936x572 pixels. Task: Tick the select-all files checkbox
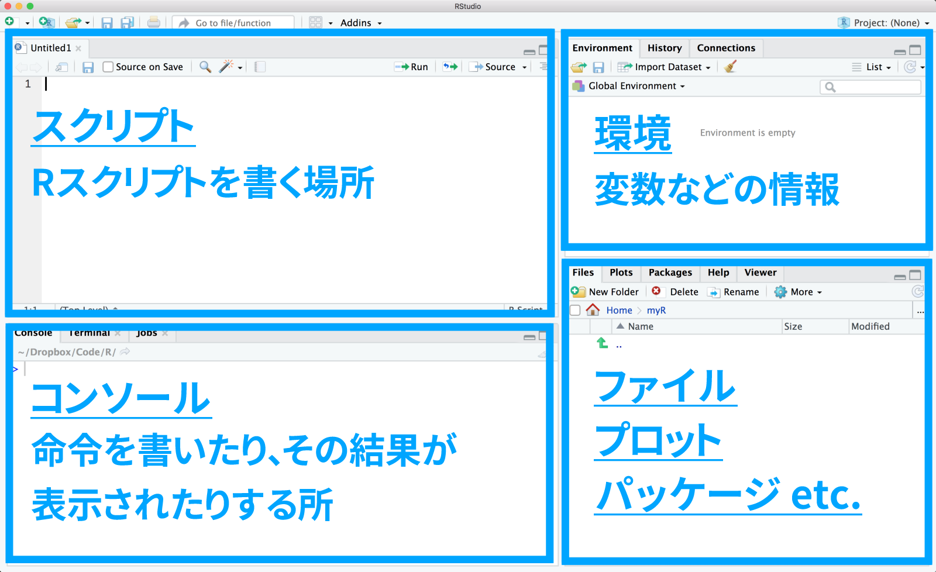coord(576,310)
